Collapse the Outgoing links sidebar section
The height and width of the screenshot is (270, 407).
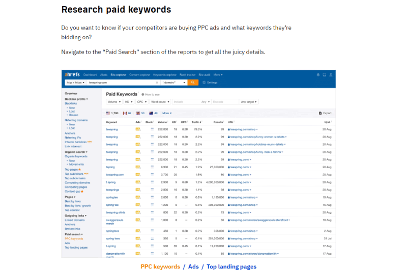click(x=75, y=215)
